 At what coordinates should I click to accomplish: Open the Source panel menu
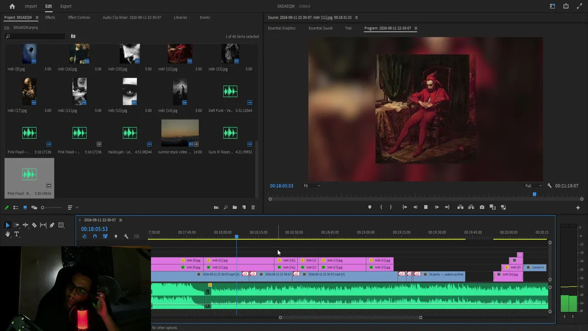(x=356, y=17)
